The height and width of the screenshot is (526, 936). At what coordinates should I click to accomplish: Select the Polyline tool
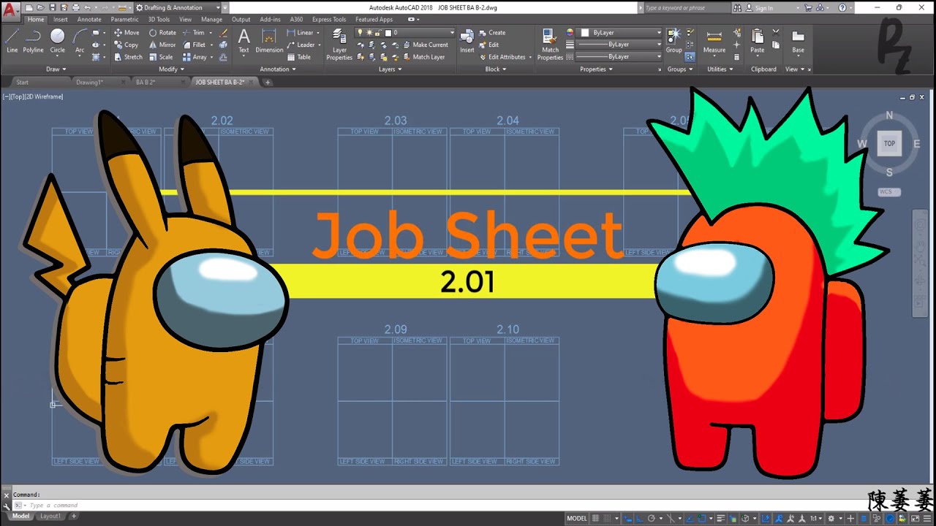coord(33,41)
